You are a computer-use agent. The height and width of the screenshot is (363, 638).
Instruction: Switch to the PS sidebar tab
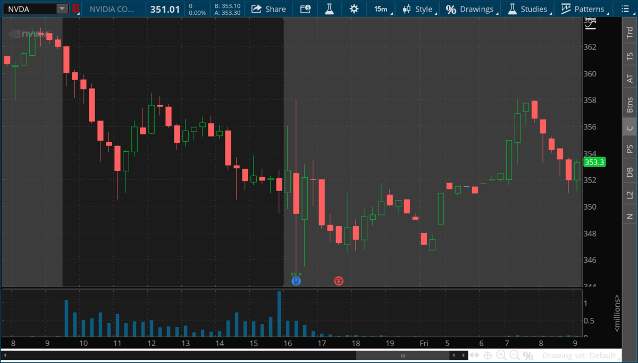[x=630, y=148]
